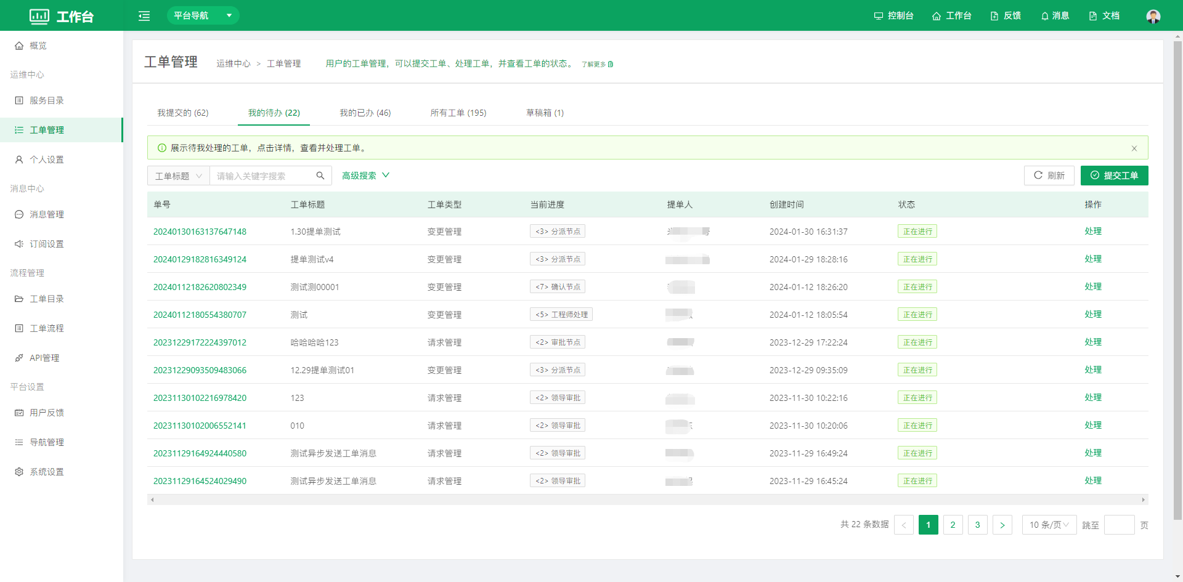
Task: Open ticket 20240129182816349124
Action: tap(200, 259)
